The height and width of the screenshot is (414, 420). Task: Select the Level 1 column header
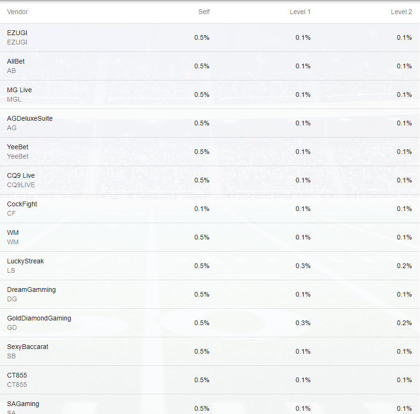pyautogui.click(x=300, y=12)
